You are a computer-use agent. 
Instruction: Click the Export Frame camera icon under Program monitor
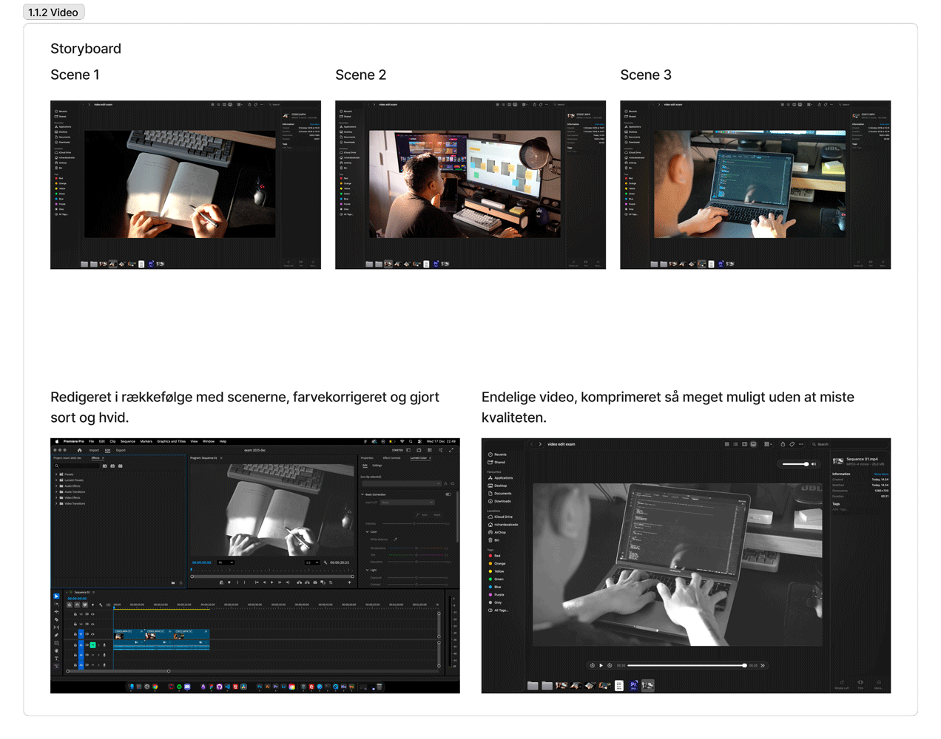click(315, 582)
